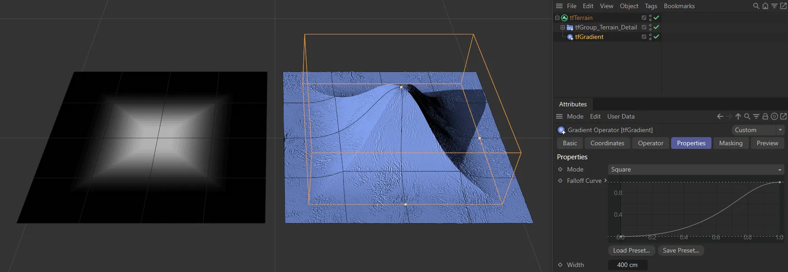Open File menu in the Object Manager

(x=572, y=6)
